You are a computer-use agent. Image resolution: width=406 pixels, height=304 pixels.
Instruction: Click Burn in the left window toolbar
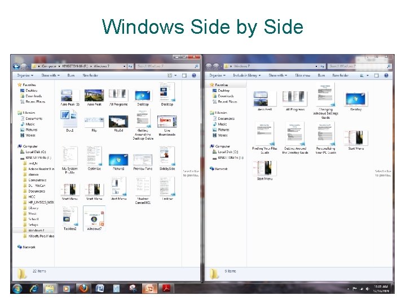tap(71, 75)
